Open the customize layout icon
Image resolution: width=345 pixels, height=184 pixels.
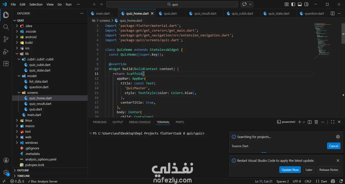click(x=287, y=4)
